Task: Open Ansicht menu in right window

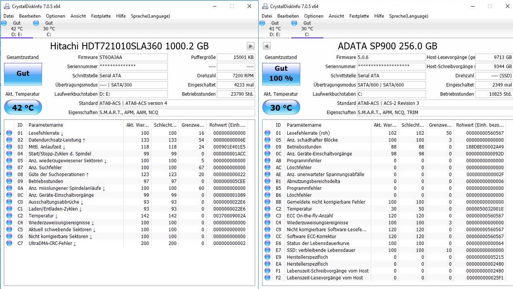Action: pos(336,16)
